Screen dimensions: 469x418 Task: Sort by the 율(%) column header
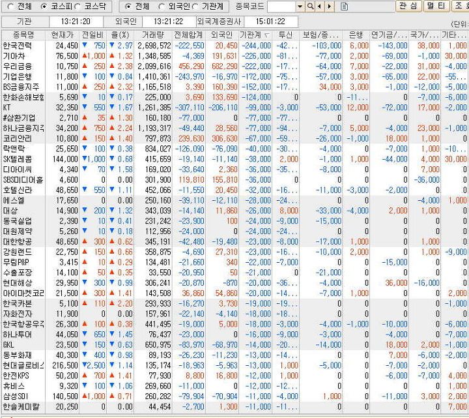[x=121, y=35]
